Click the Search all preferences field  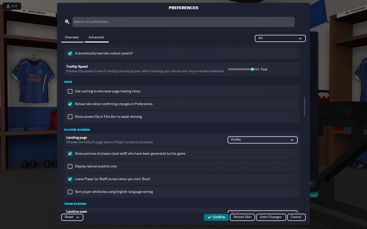tap(183, 22)
